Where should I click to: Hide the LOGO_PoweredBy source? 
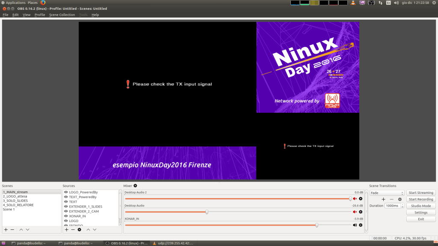coord(66,192)
